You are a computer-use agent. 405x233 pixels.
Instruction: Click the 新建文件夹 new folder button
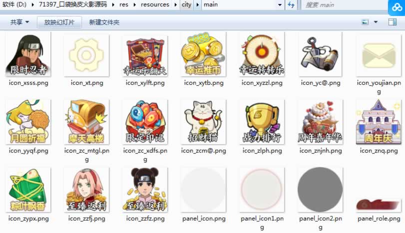point(104,22)
